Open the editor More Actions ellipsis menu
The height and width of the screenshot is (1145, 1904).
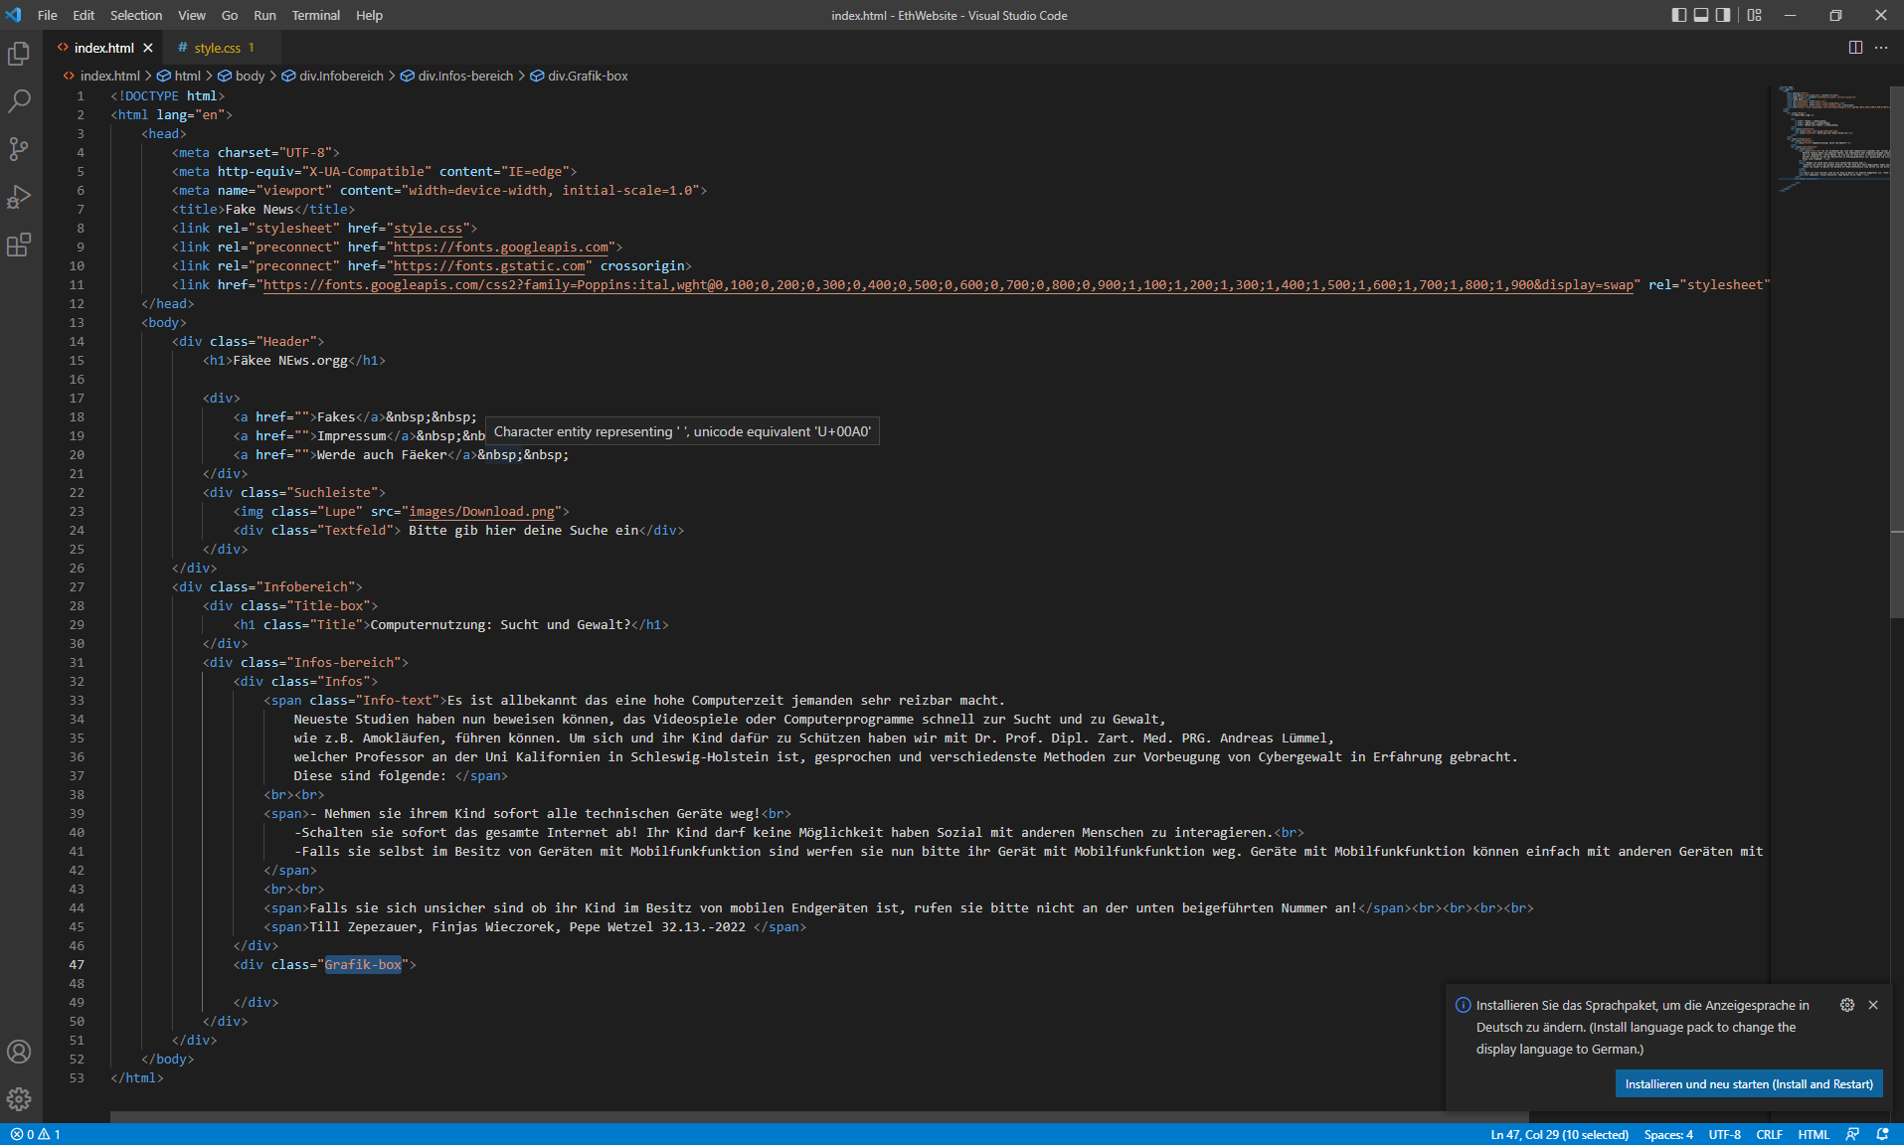[x=1881, y=48]
